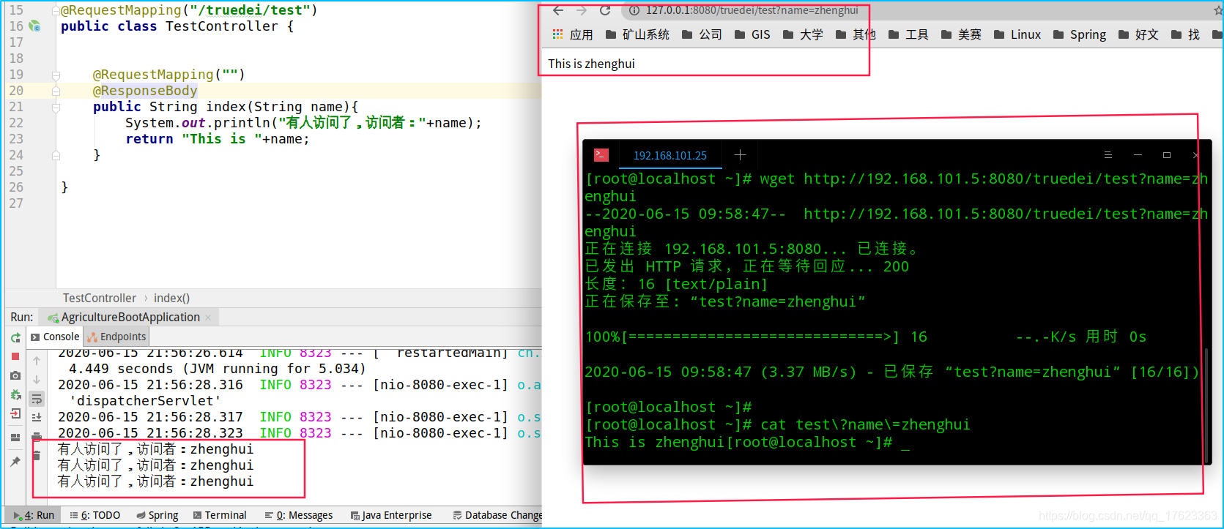Viewport: 1224px width, 529px height.
Task: Open the 找 bookmark folder
Action: [1186, 34]
